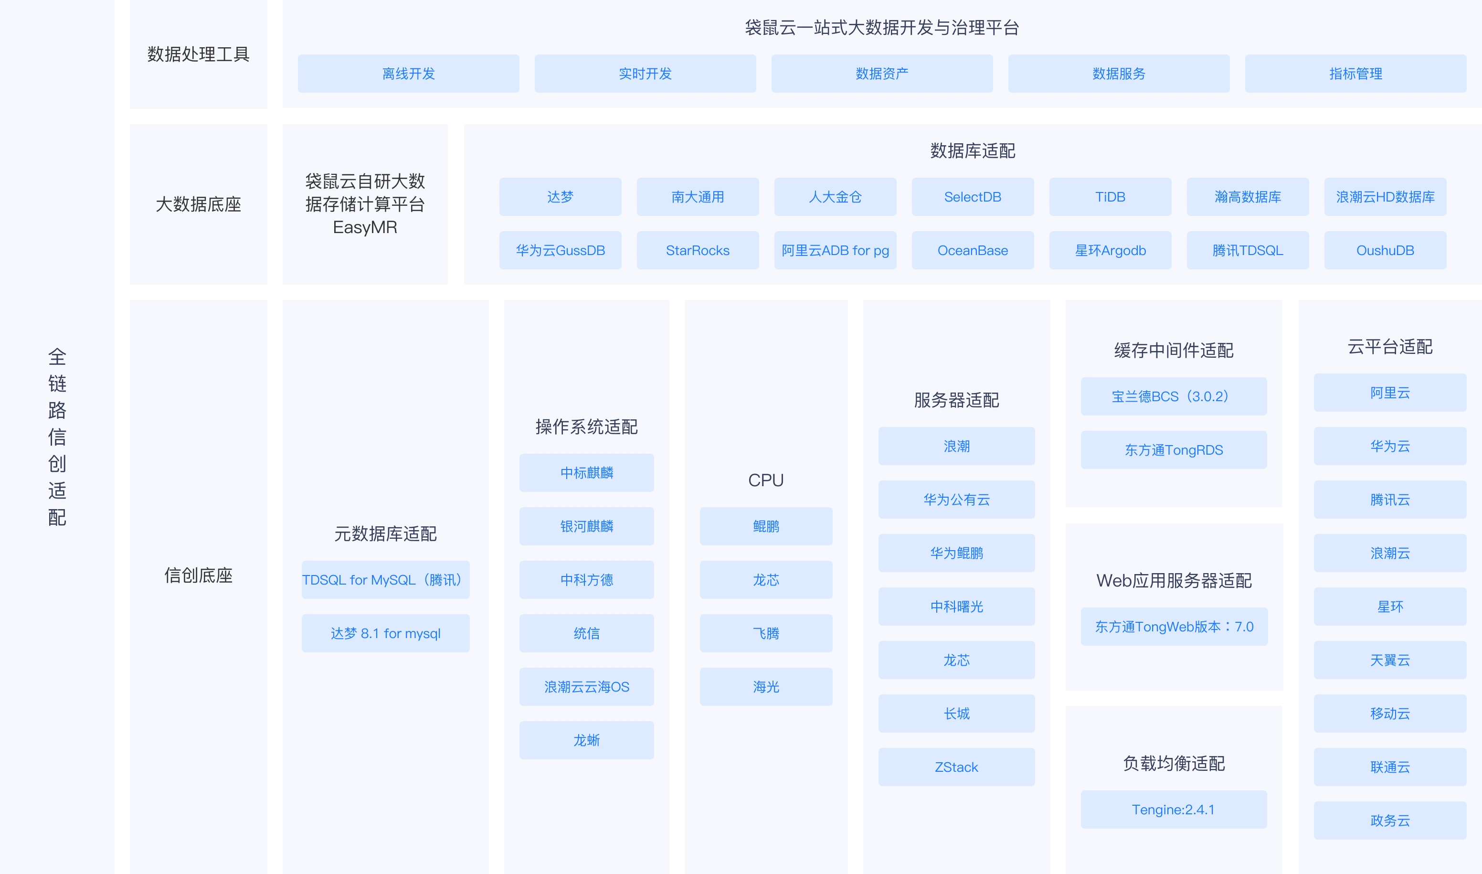The width and height of the screenshot is (1482, 874).
Task: Click the 数据处理工具 label
Action: click(199, 54)
